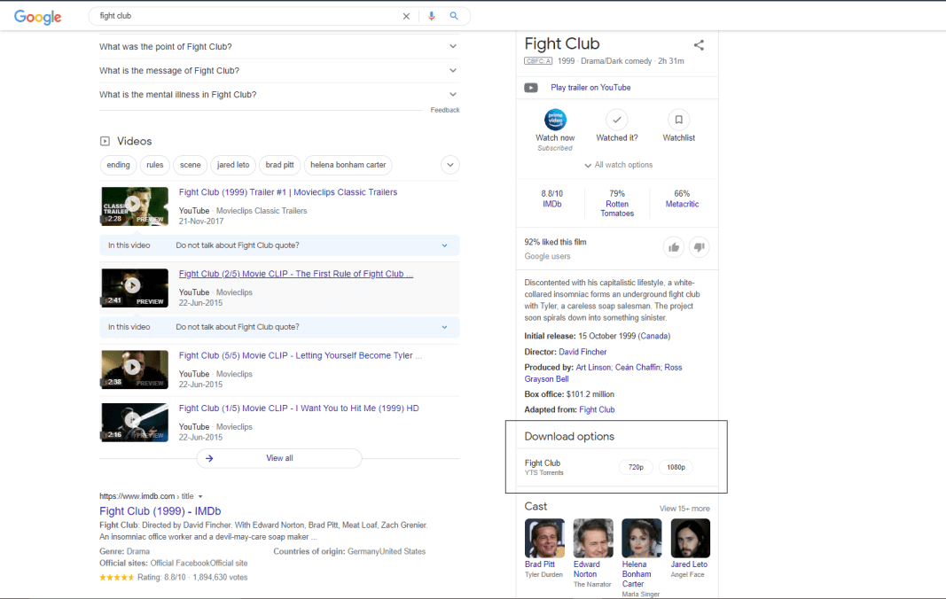Expand 'What is the message of Fight Club?'
946x599 pixels.
click(x=279, y=71)
